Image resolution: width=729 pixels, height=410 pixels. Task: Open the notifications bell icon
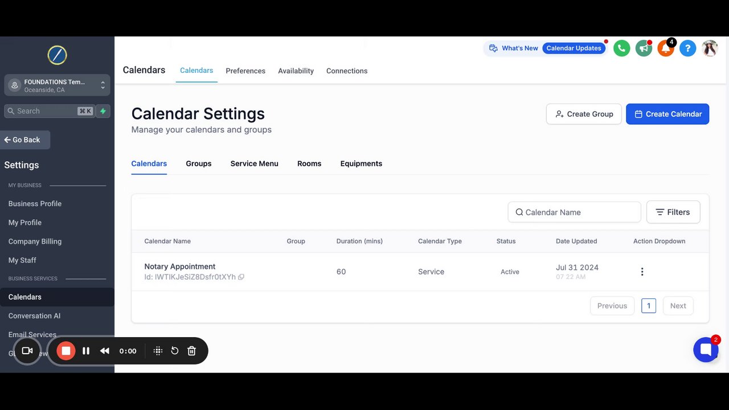coord(665,48)
